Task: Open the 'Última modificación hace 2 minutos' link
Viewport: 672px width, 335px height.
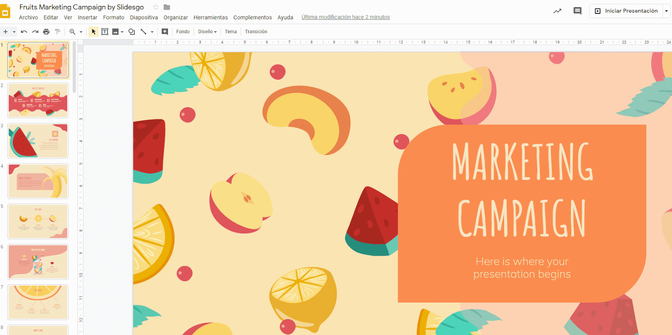Action: tap(345, 17)
